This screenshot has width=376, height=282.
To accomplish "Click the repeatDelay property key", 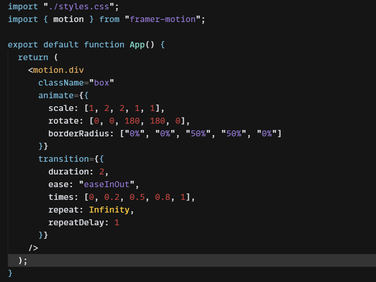I will [76, 223].
